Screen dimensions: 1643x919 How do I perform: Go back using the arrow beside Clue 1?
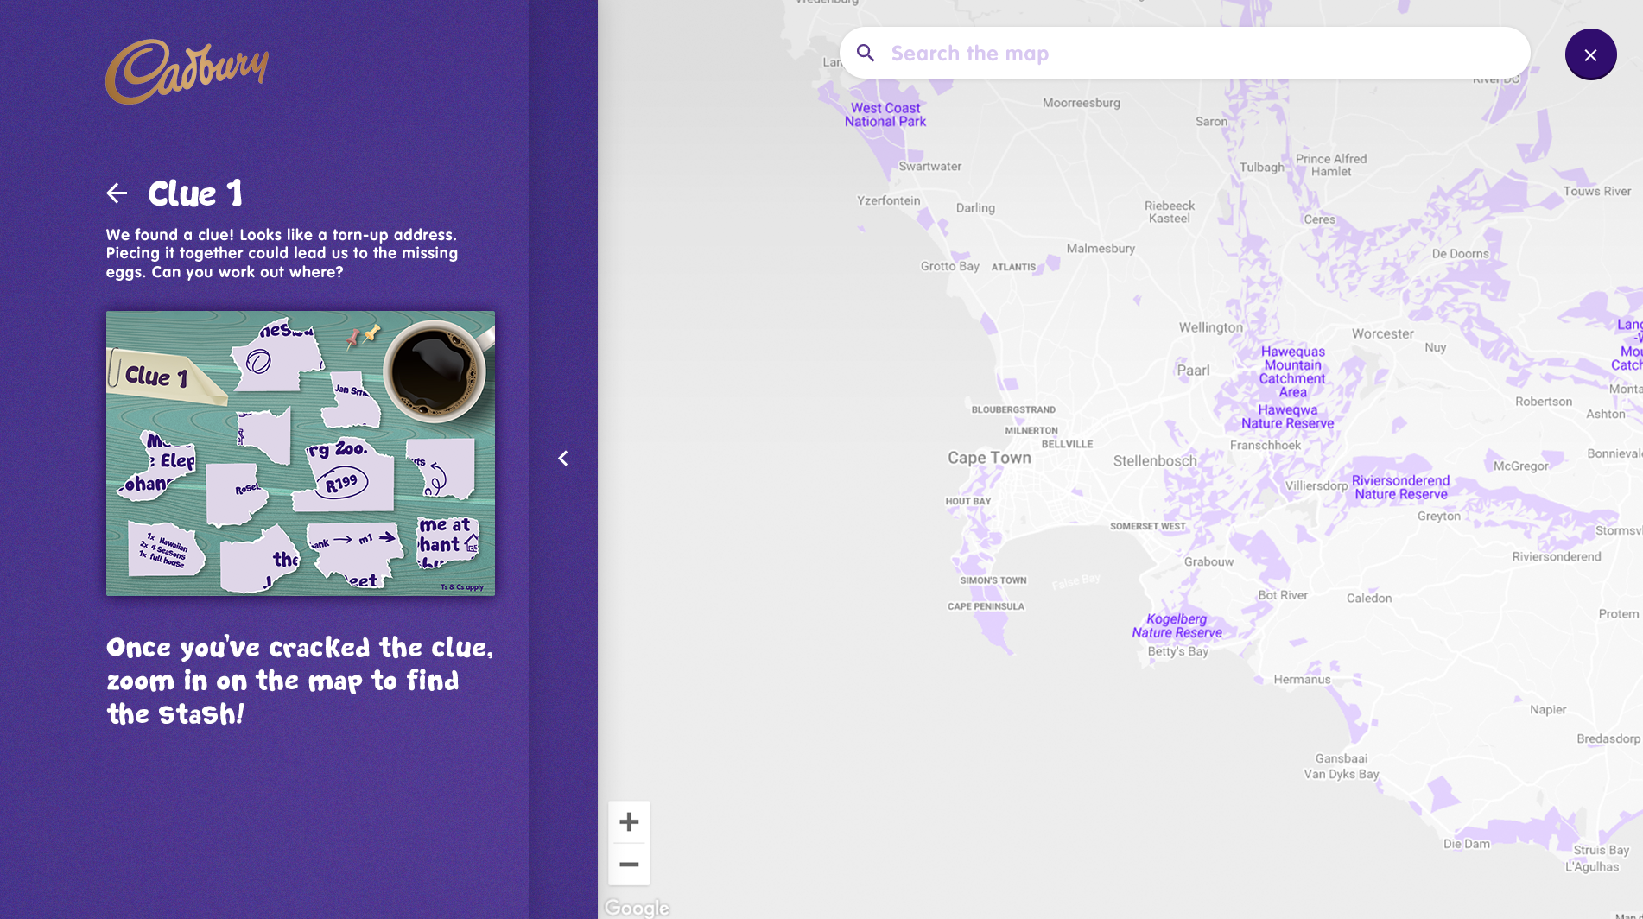(117, 193)
